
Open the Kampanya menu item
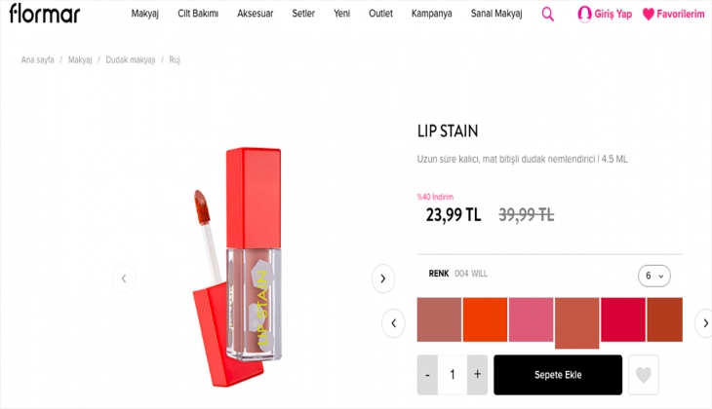[431, 14]
